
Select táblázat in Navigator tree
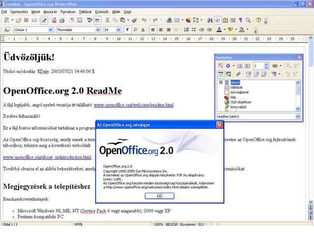tap(236, 88)
